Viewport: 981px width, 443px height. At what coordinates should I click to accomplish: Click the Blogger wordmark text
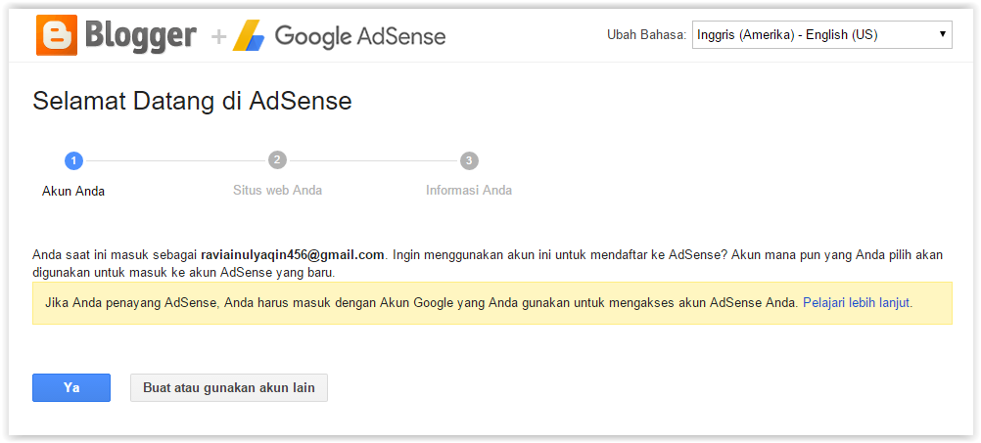pyautogui.click(x=141, y=35)
